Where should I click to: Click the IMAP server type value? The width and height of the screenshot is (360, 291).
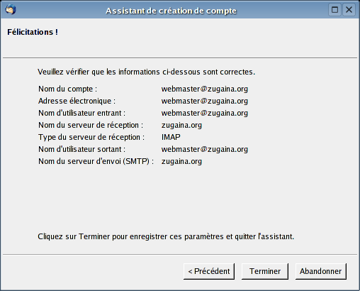(171, 137)
